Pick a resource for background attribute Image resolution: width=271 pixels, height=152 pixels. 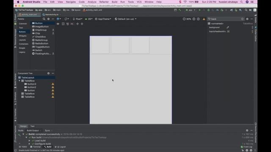228,27
